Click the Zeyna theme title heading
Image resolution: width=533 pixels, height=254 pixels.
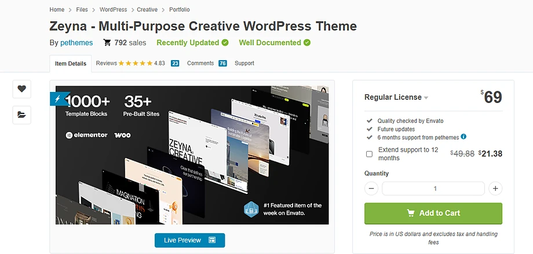tap(203, 26)
